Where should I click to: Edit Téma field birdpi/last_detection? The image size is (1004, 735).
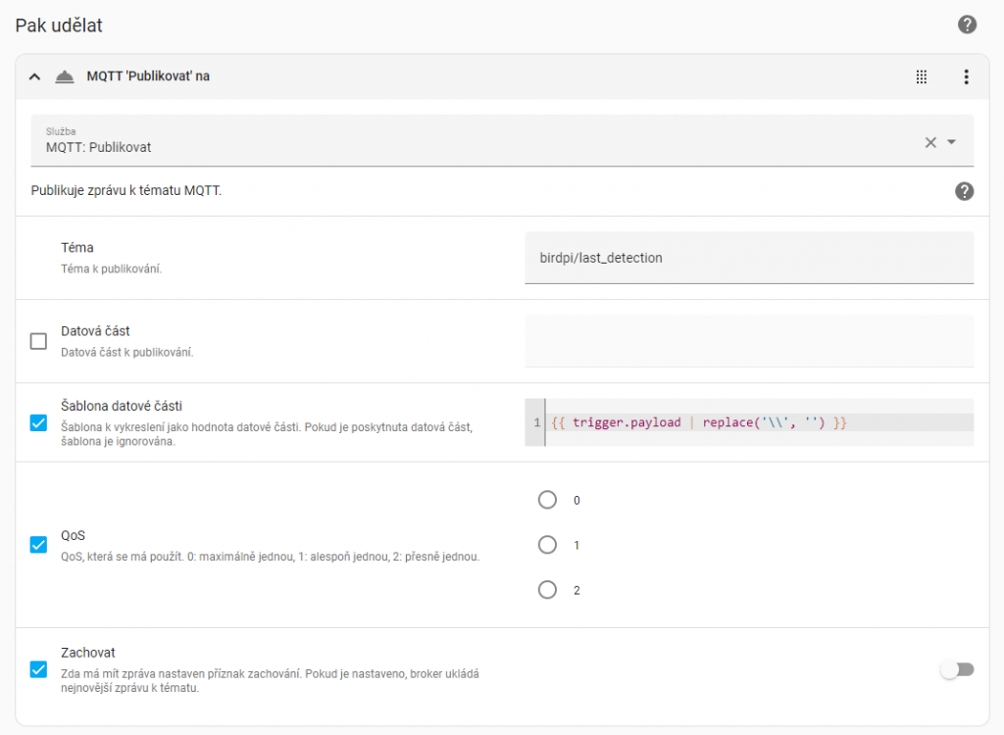[749, 258]
